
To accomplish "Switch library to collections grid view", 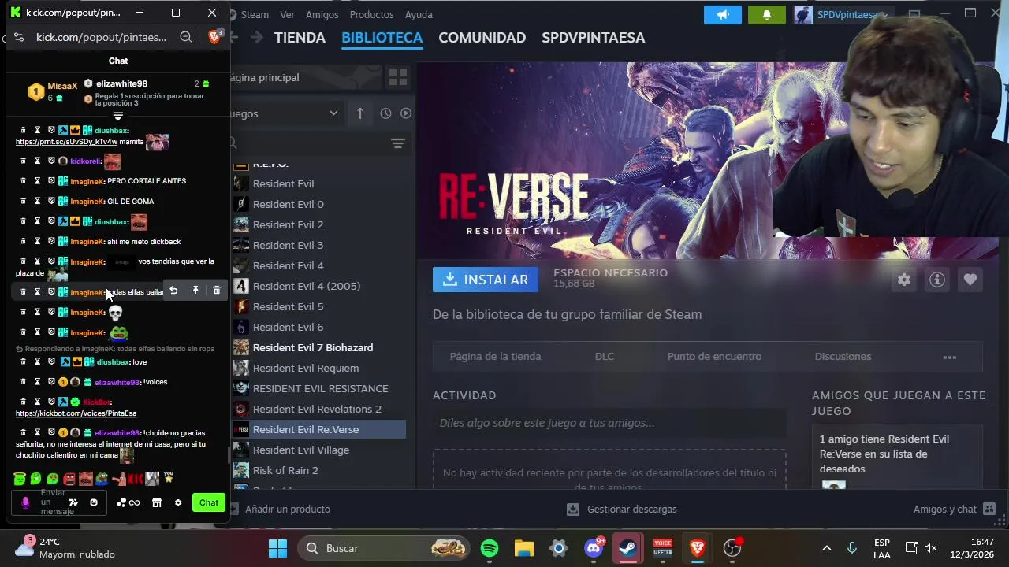I will pos(398,77).
